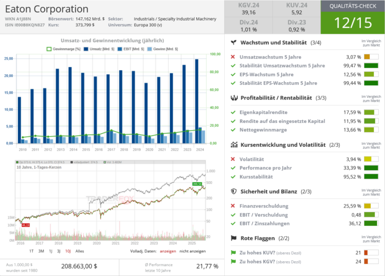Click the green check next to EPS-Wachstum 5 Jahre
This screenshot has width=385, height=276.
(233, 74)
